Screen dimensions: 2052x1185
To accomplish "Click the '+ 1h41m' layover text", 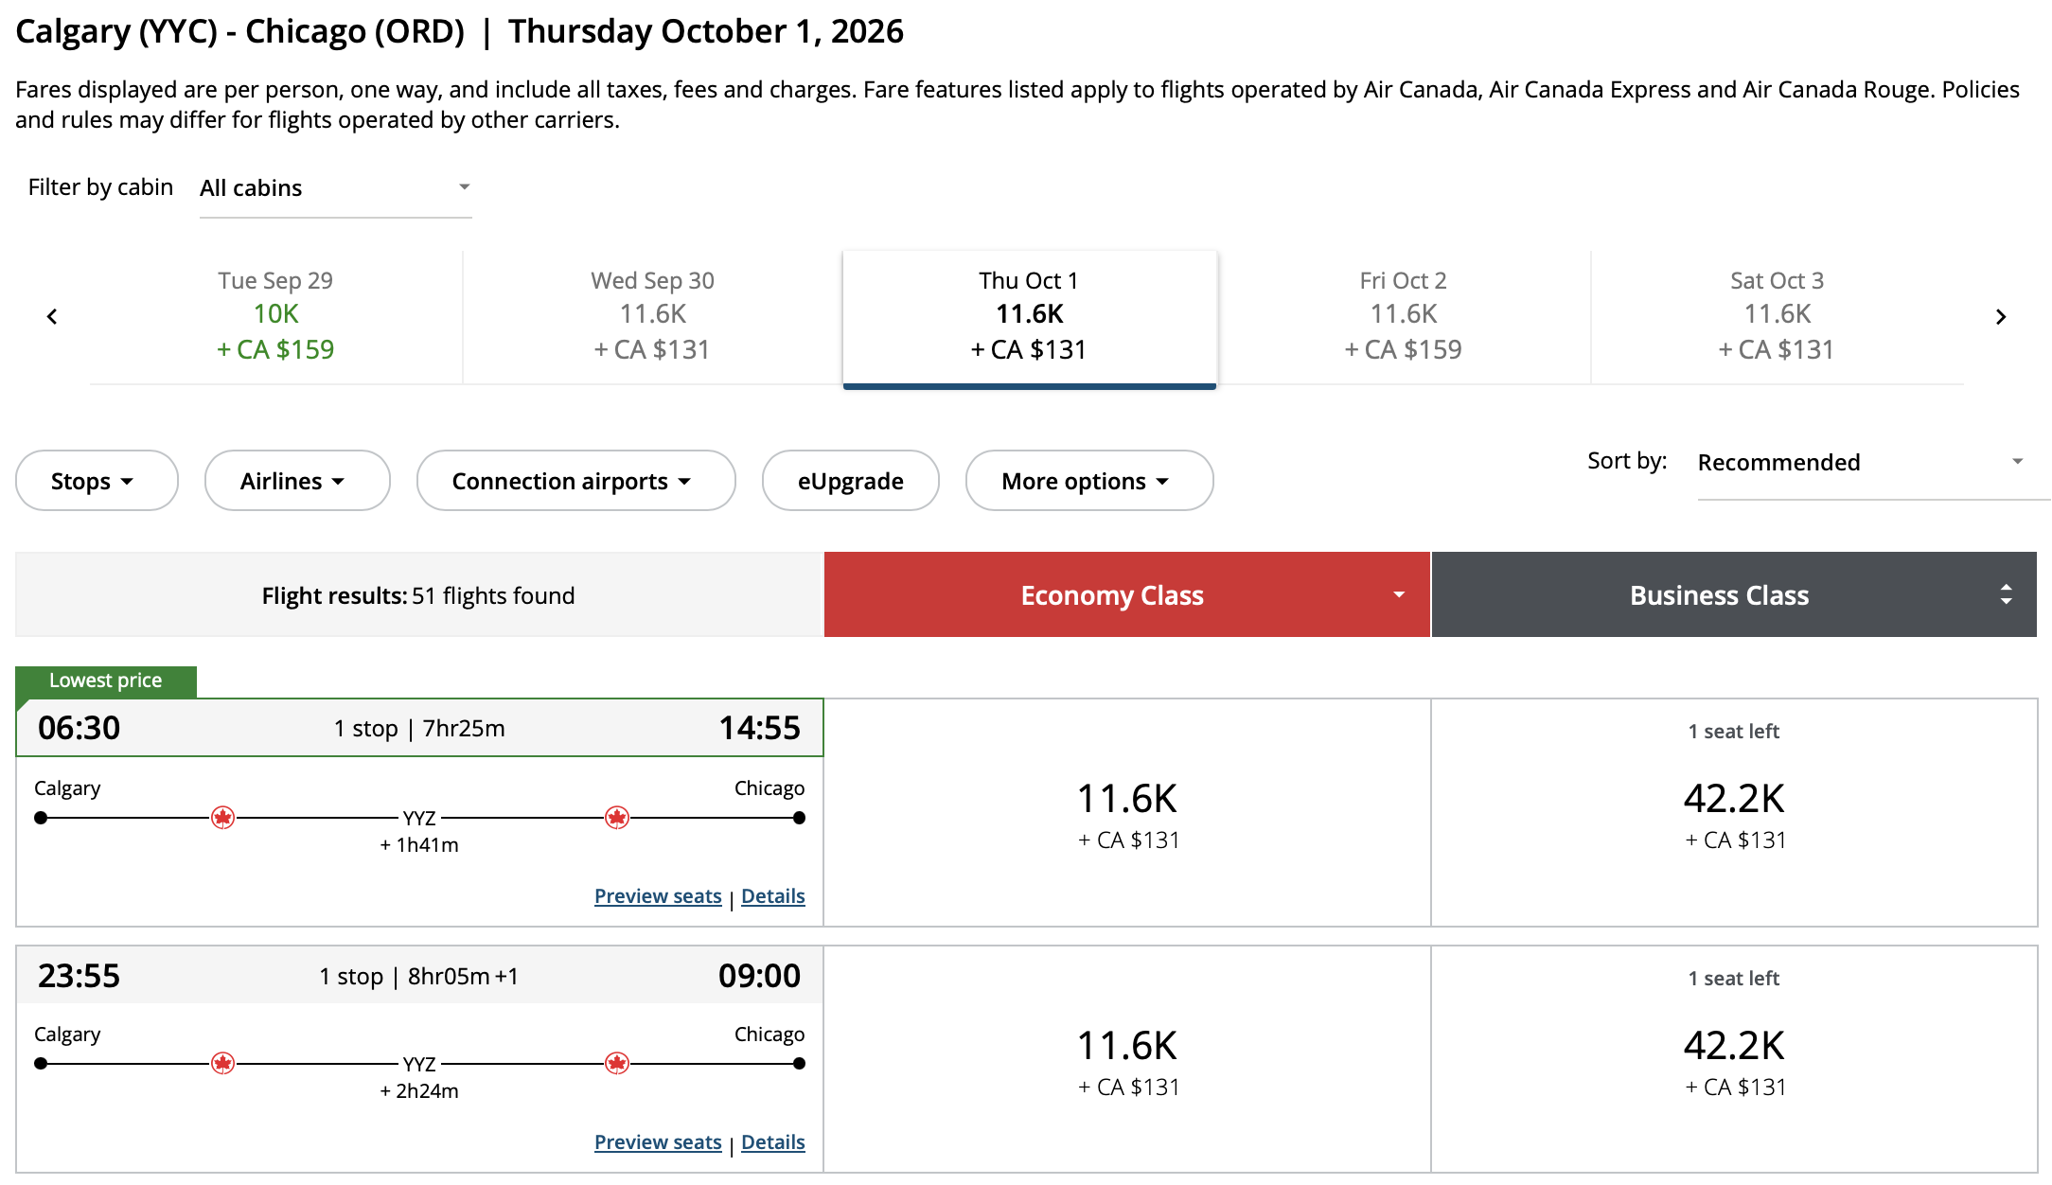I will coord(419,845).
